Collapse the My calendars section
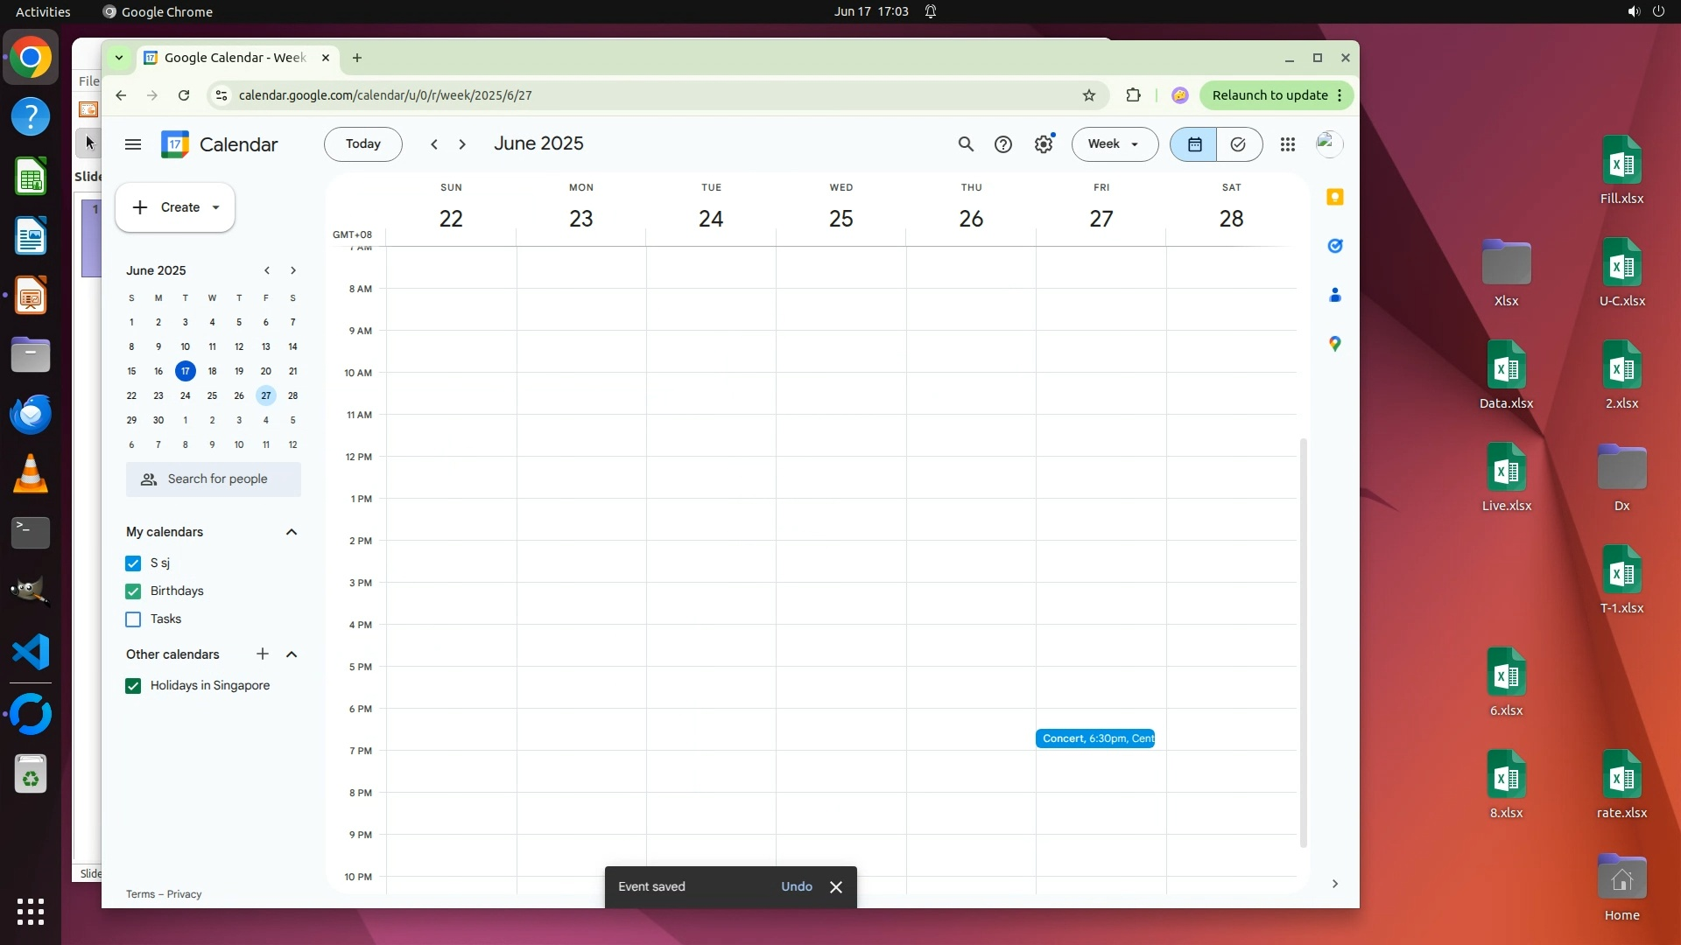The image size is (1681, 945). point(292,532)
